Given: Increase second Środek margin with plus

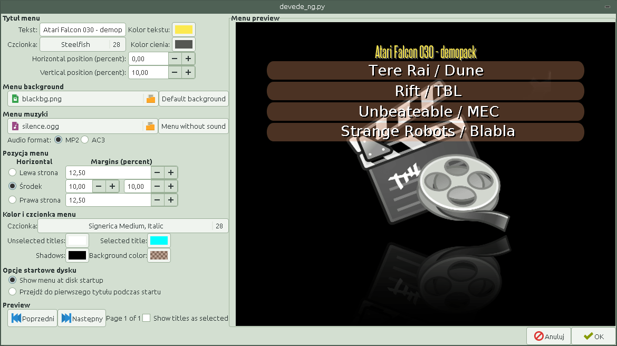Looking at the screenshot, I should click(171, 186).
